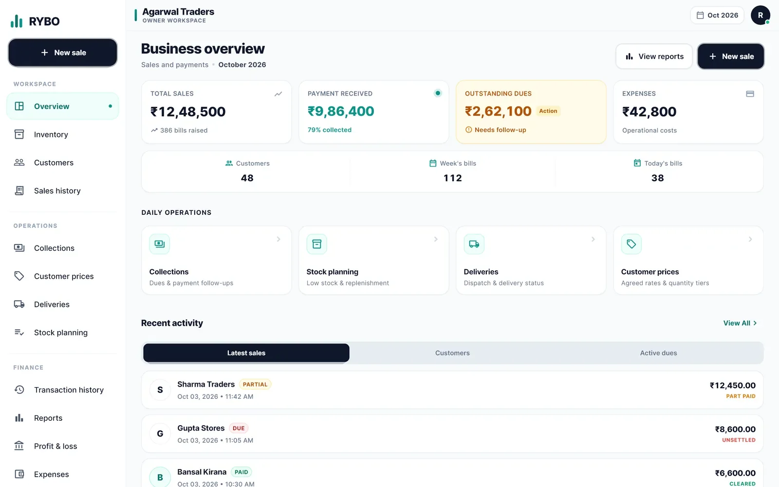Click the 79% collected text

[x=330, y=130]
